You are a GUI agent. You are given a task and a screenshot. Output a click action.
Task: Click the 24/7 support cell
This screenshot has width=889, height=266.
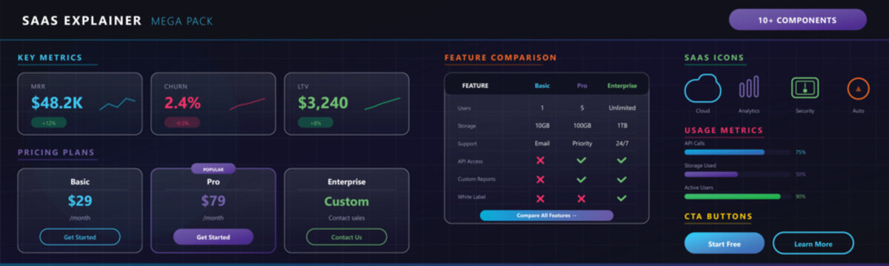(622, 143)
